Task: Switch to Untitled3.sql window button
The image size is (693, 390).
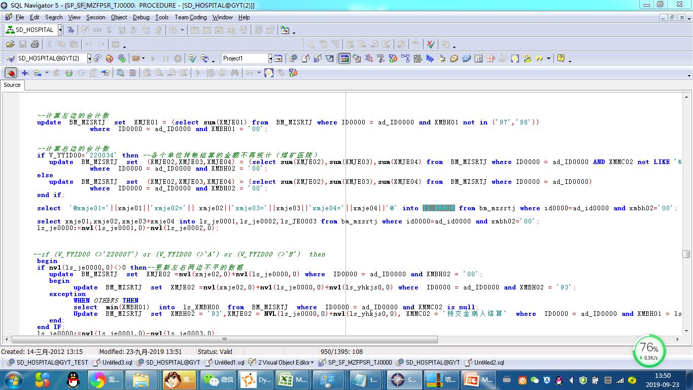Action: pyautogui.click(x=113, y=363)
